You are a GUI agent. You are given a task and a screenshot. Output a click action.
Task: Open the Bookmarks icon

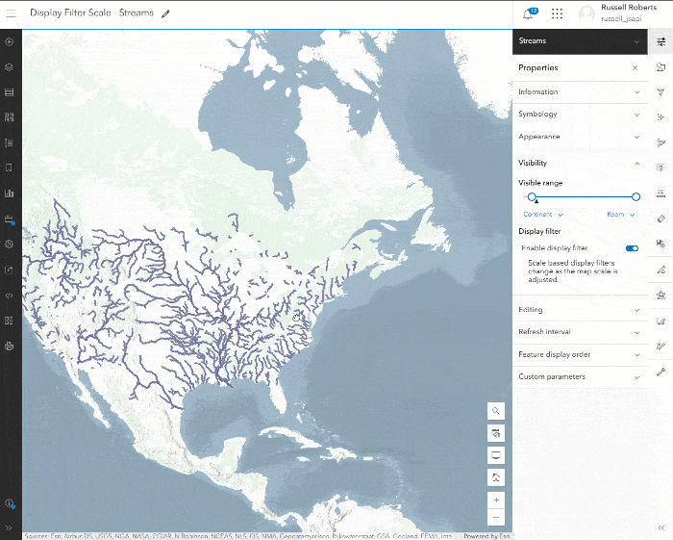tap(9, 167)
